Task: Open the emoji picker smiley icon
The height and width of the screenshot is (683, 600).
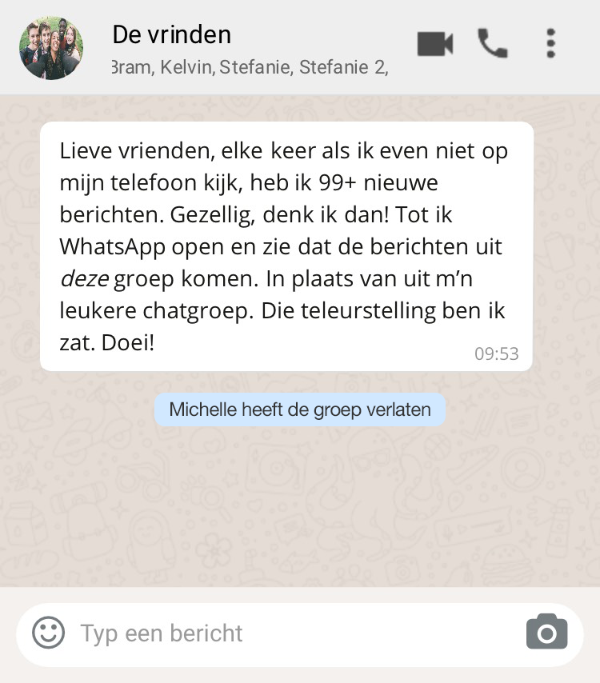Action: [48, 633]
